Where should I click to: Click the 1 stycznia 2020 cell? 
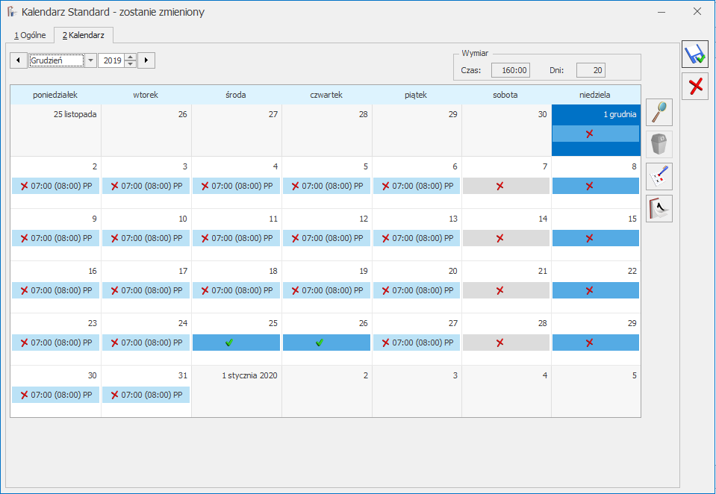(x=237, y=391)
